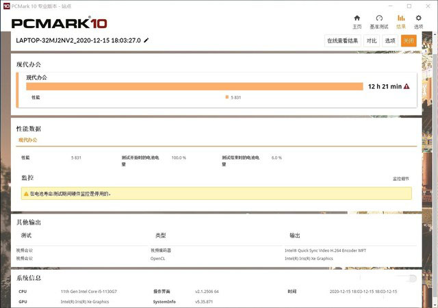Click Intel Quick Sync Video H.264 Encoder MFT entry
Image resolution: width=438 pixels, height=308 pixels.
coord(326,251)
